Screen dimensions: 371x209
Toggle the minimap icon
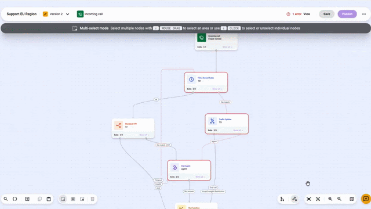point(352,199)
